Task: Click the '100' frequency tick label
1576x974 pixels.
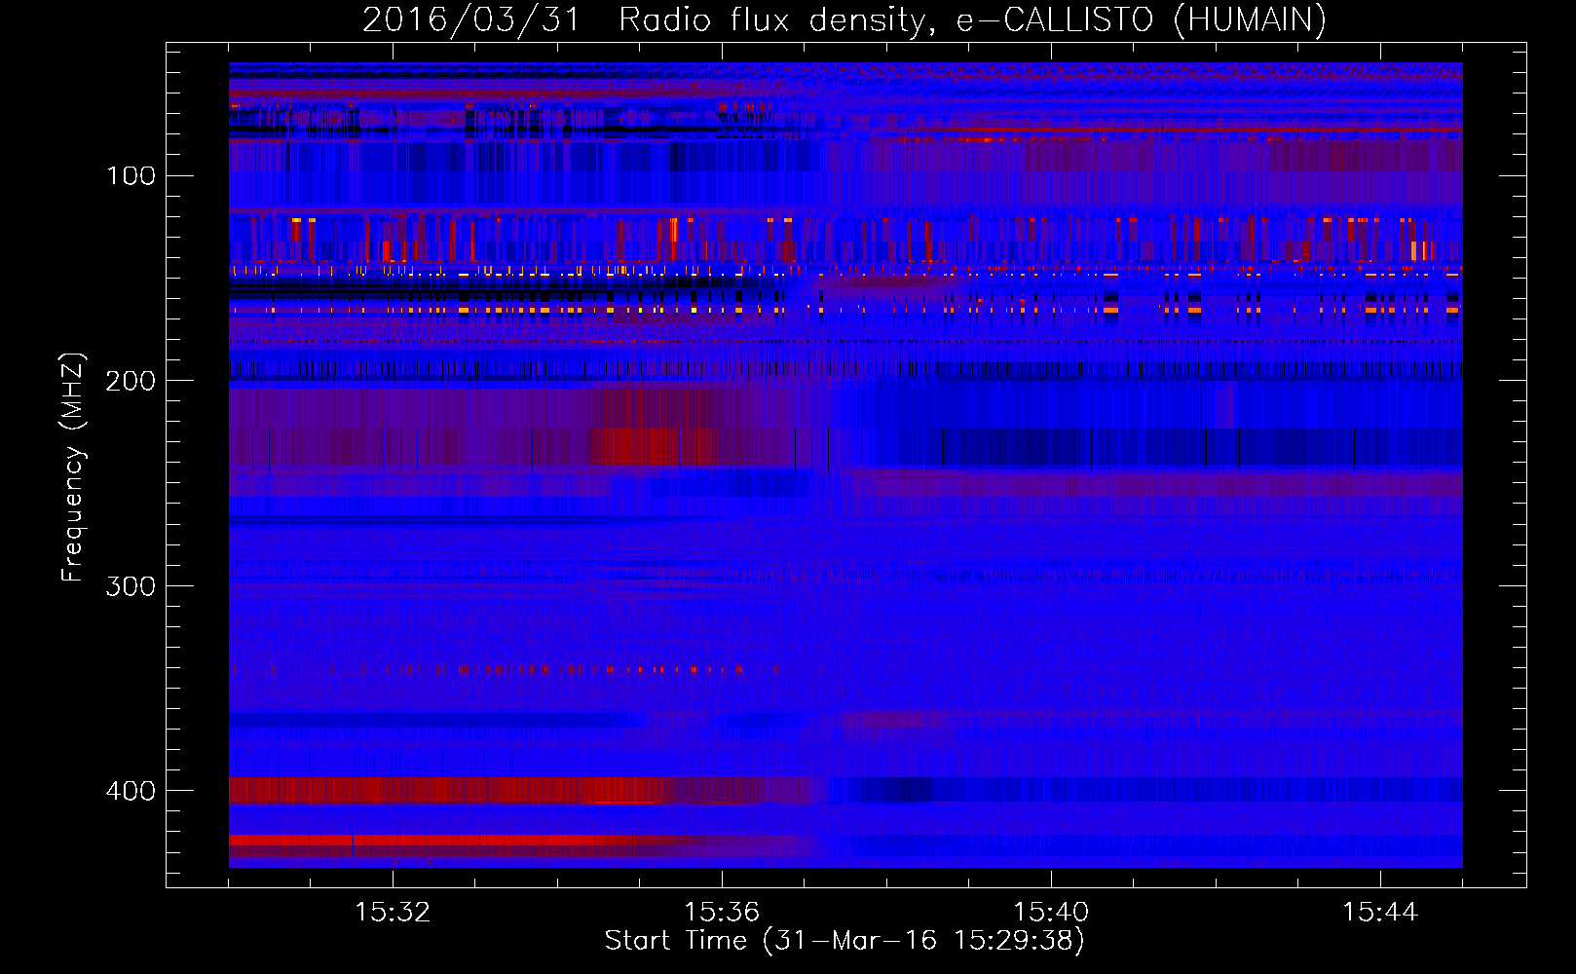Action: tap(131, 175)
